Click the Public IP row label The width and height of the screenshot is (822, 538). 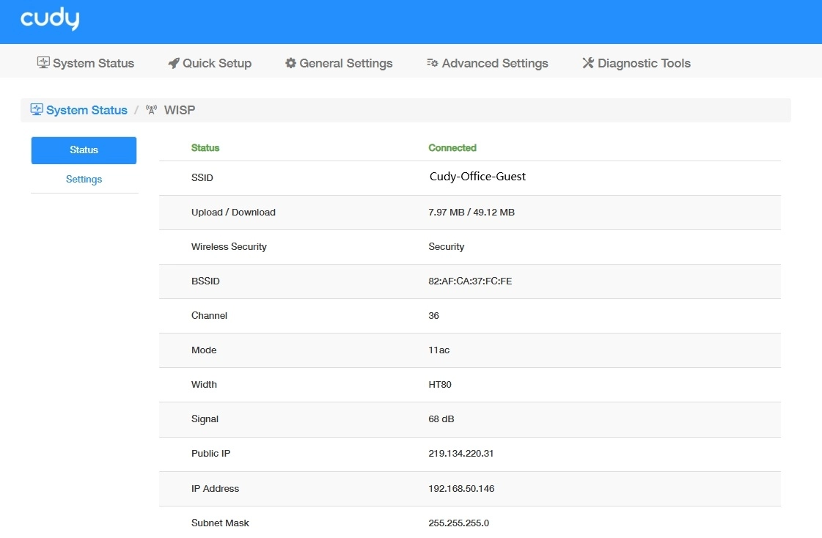(x=210, y=454)
